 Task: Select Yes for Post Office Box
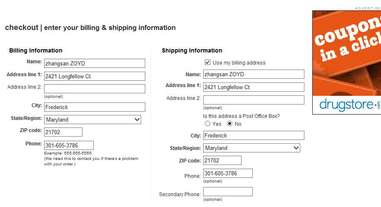208,124
